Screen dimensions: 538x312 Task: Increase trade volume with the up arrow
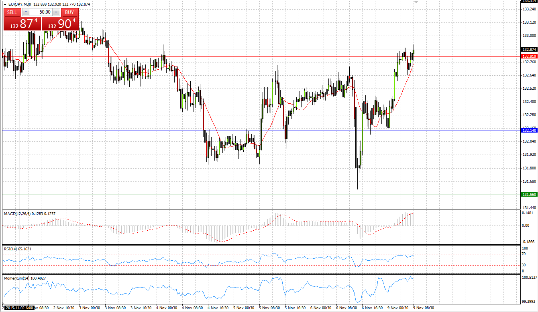coord(56,12)
